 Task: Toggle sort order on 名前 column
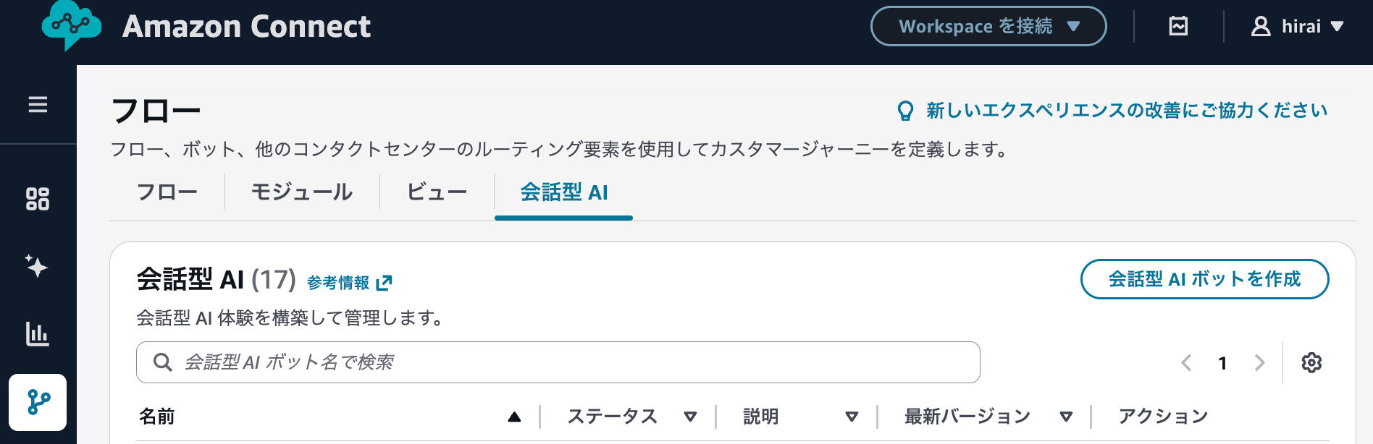515,417
